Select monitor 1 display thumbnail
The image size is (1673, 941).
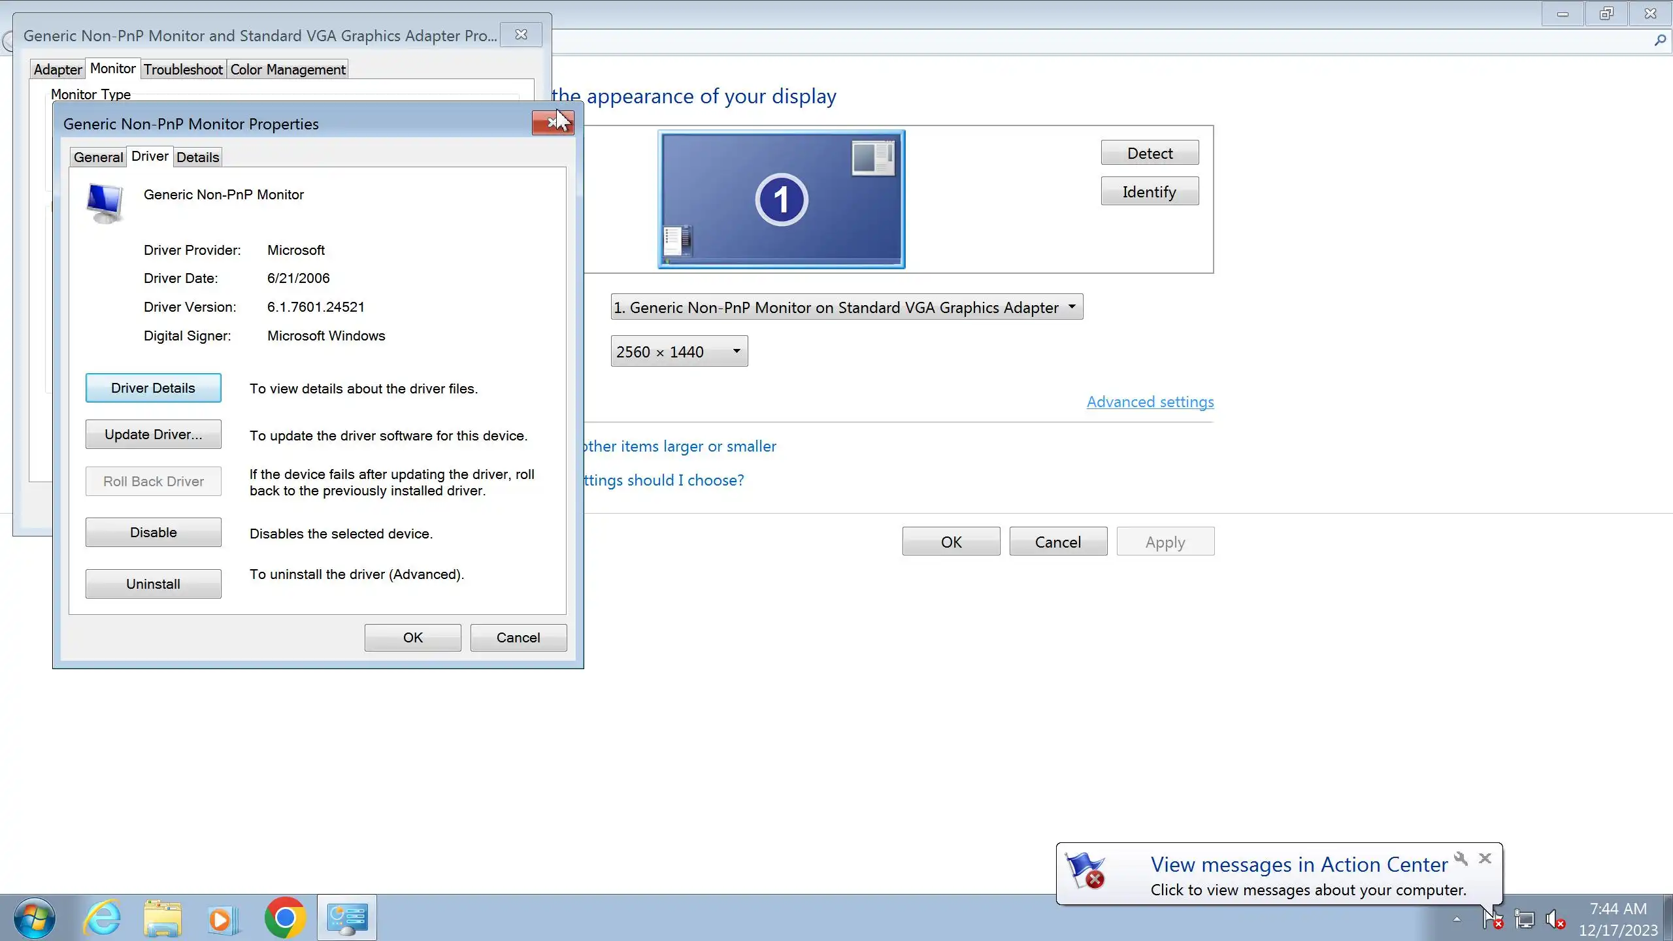[x=781, y=199]
